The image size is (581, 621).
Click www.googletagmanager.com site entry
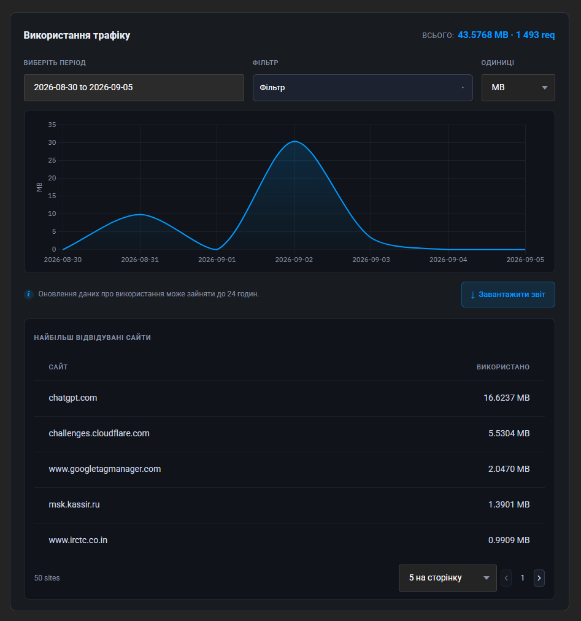pyautogui.click(x=104, y=469)
